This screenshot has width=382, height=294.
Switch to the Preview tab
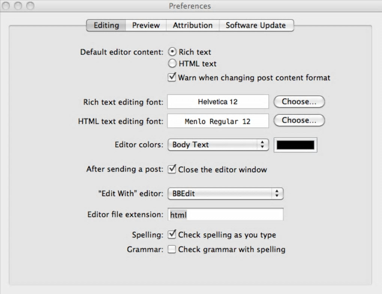146,25
